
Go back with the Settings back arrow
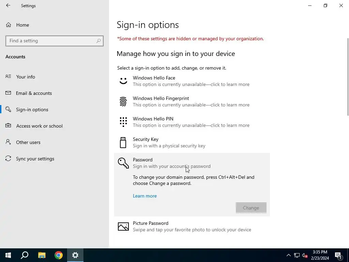(8, 5)
